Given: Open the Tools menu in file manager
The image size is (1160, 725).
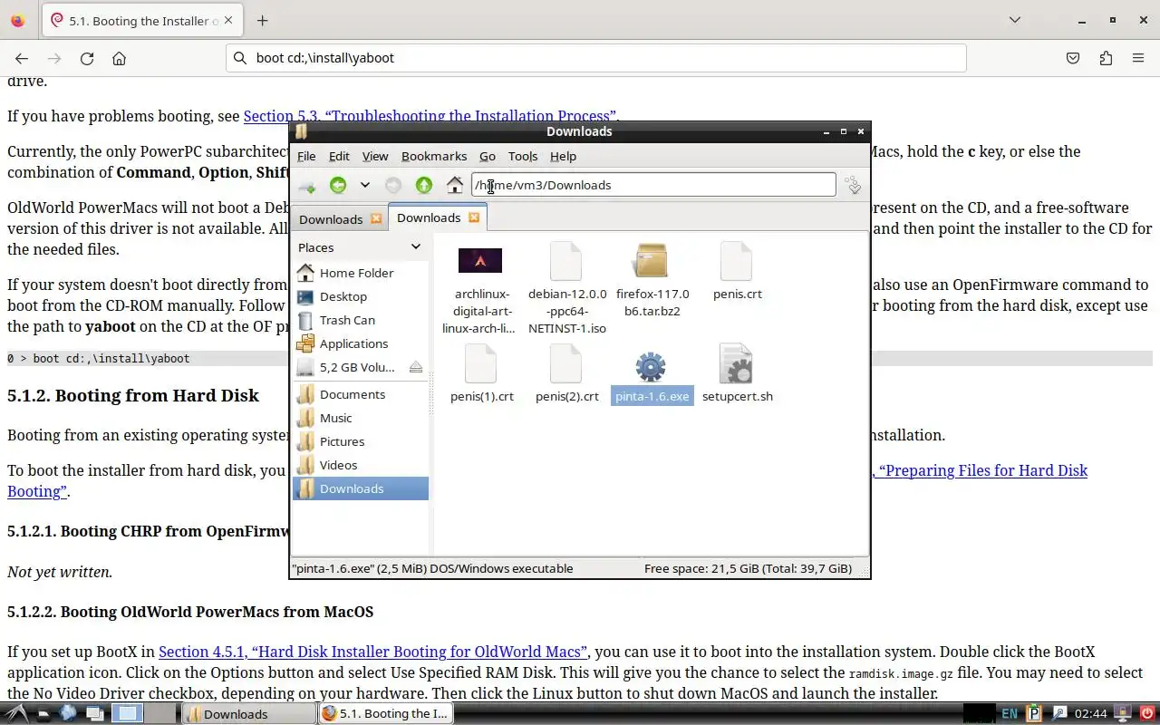Looking at the screenshot, I should click(x=523, y=156).
